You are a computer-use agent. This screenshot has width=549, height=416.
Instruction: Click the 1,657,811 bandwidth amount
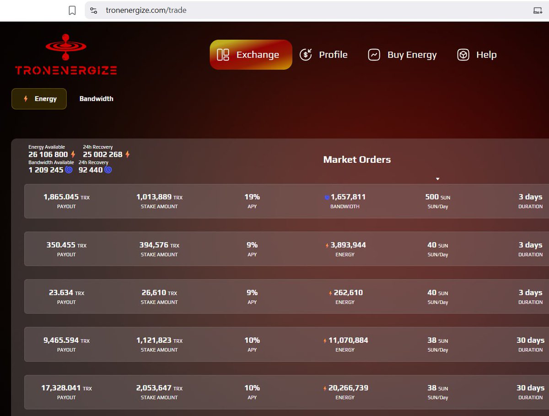pyautogui.click(x=348, y=197)
